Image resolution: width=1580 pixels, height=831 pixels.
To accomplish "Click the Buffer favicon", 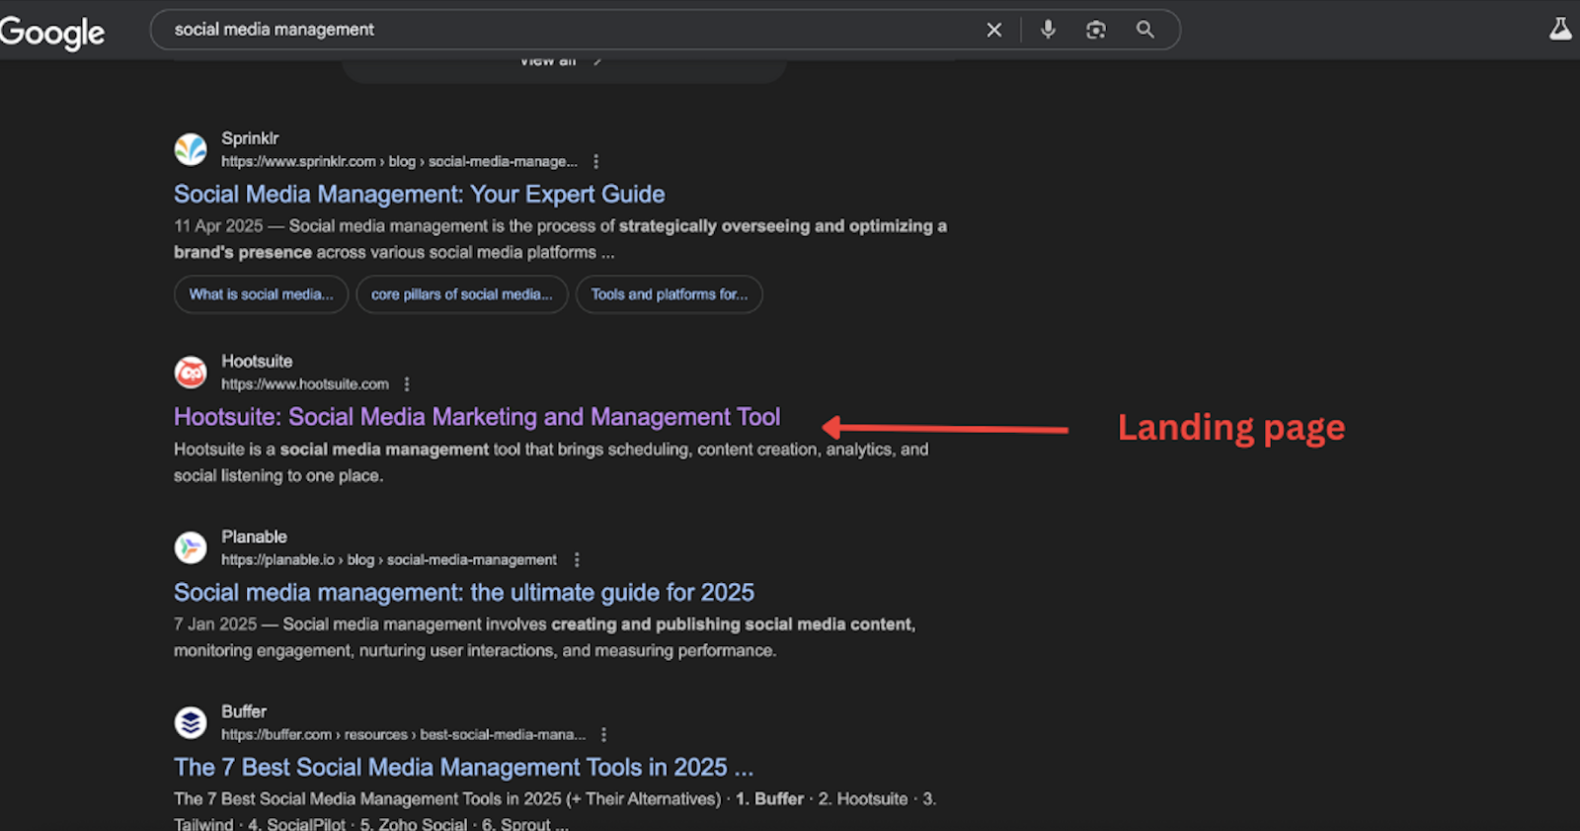I will pyautogui.click(x=191, y=722).
